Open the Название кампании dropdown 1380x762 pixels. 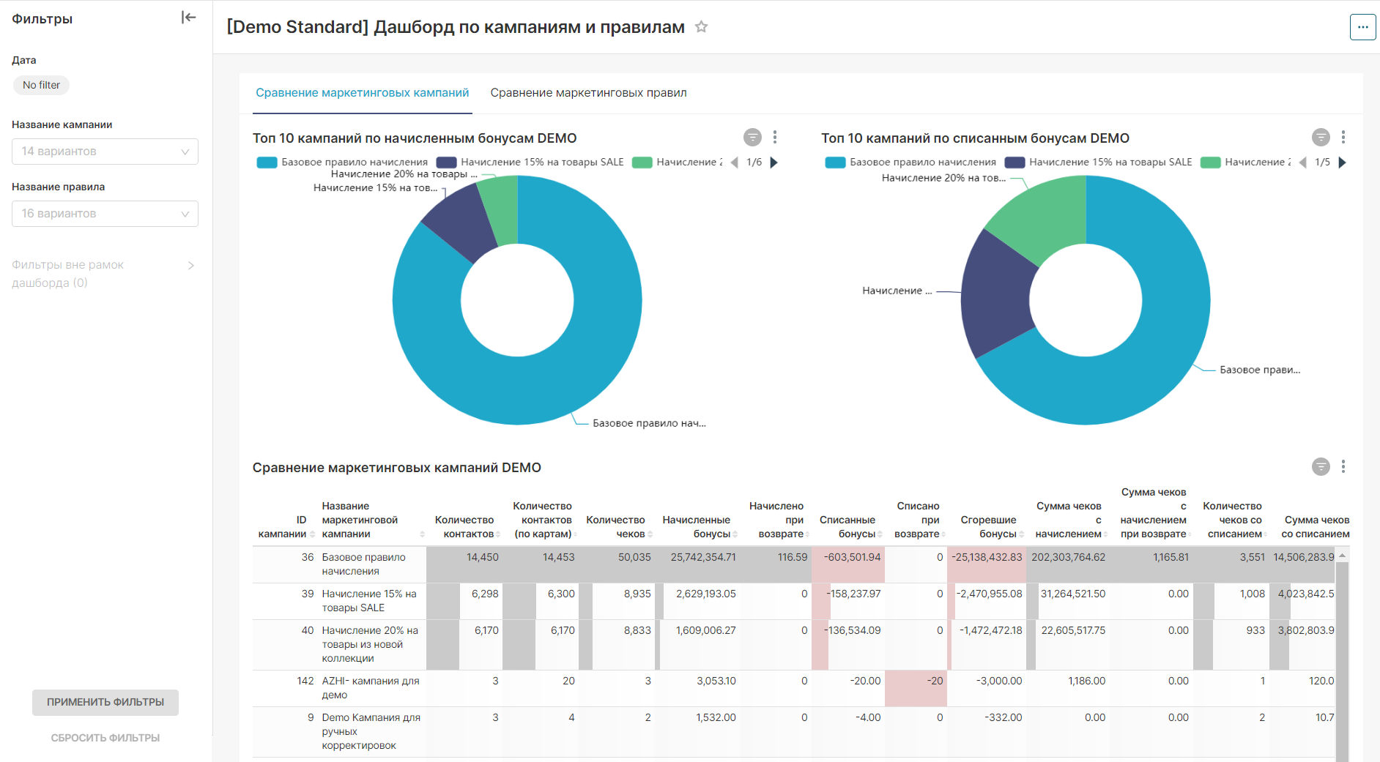click(x=105, y=152)
